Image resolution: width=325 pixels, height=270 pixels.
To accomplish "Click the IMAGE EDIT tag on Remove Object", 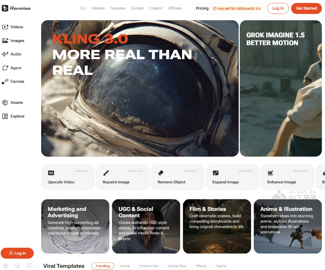I will [x=190, y=171].
